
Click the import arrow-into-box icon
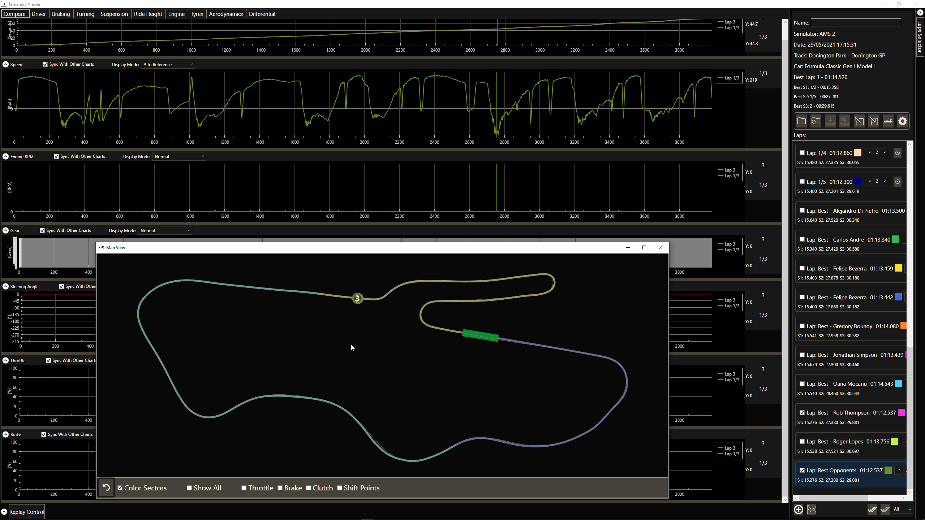click(x=874, y=121)
